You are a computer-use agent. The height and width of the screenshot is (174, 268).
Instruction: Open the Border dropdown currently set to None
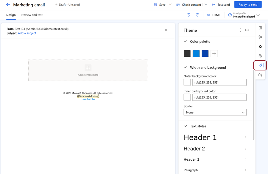[x=215, y=112]
